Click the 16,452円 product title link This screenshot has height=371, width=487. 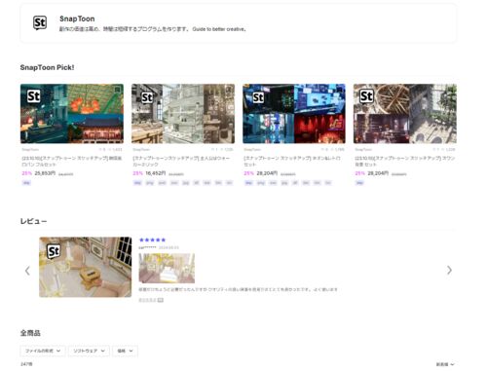[182, 162]
